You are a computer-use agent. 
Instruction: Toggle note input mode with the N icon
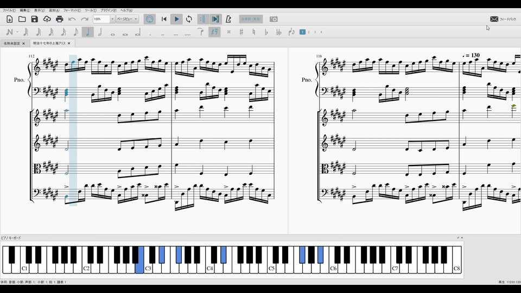tap(9, 32)
